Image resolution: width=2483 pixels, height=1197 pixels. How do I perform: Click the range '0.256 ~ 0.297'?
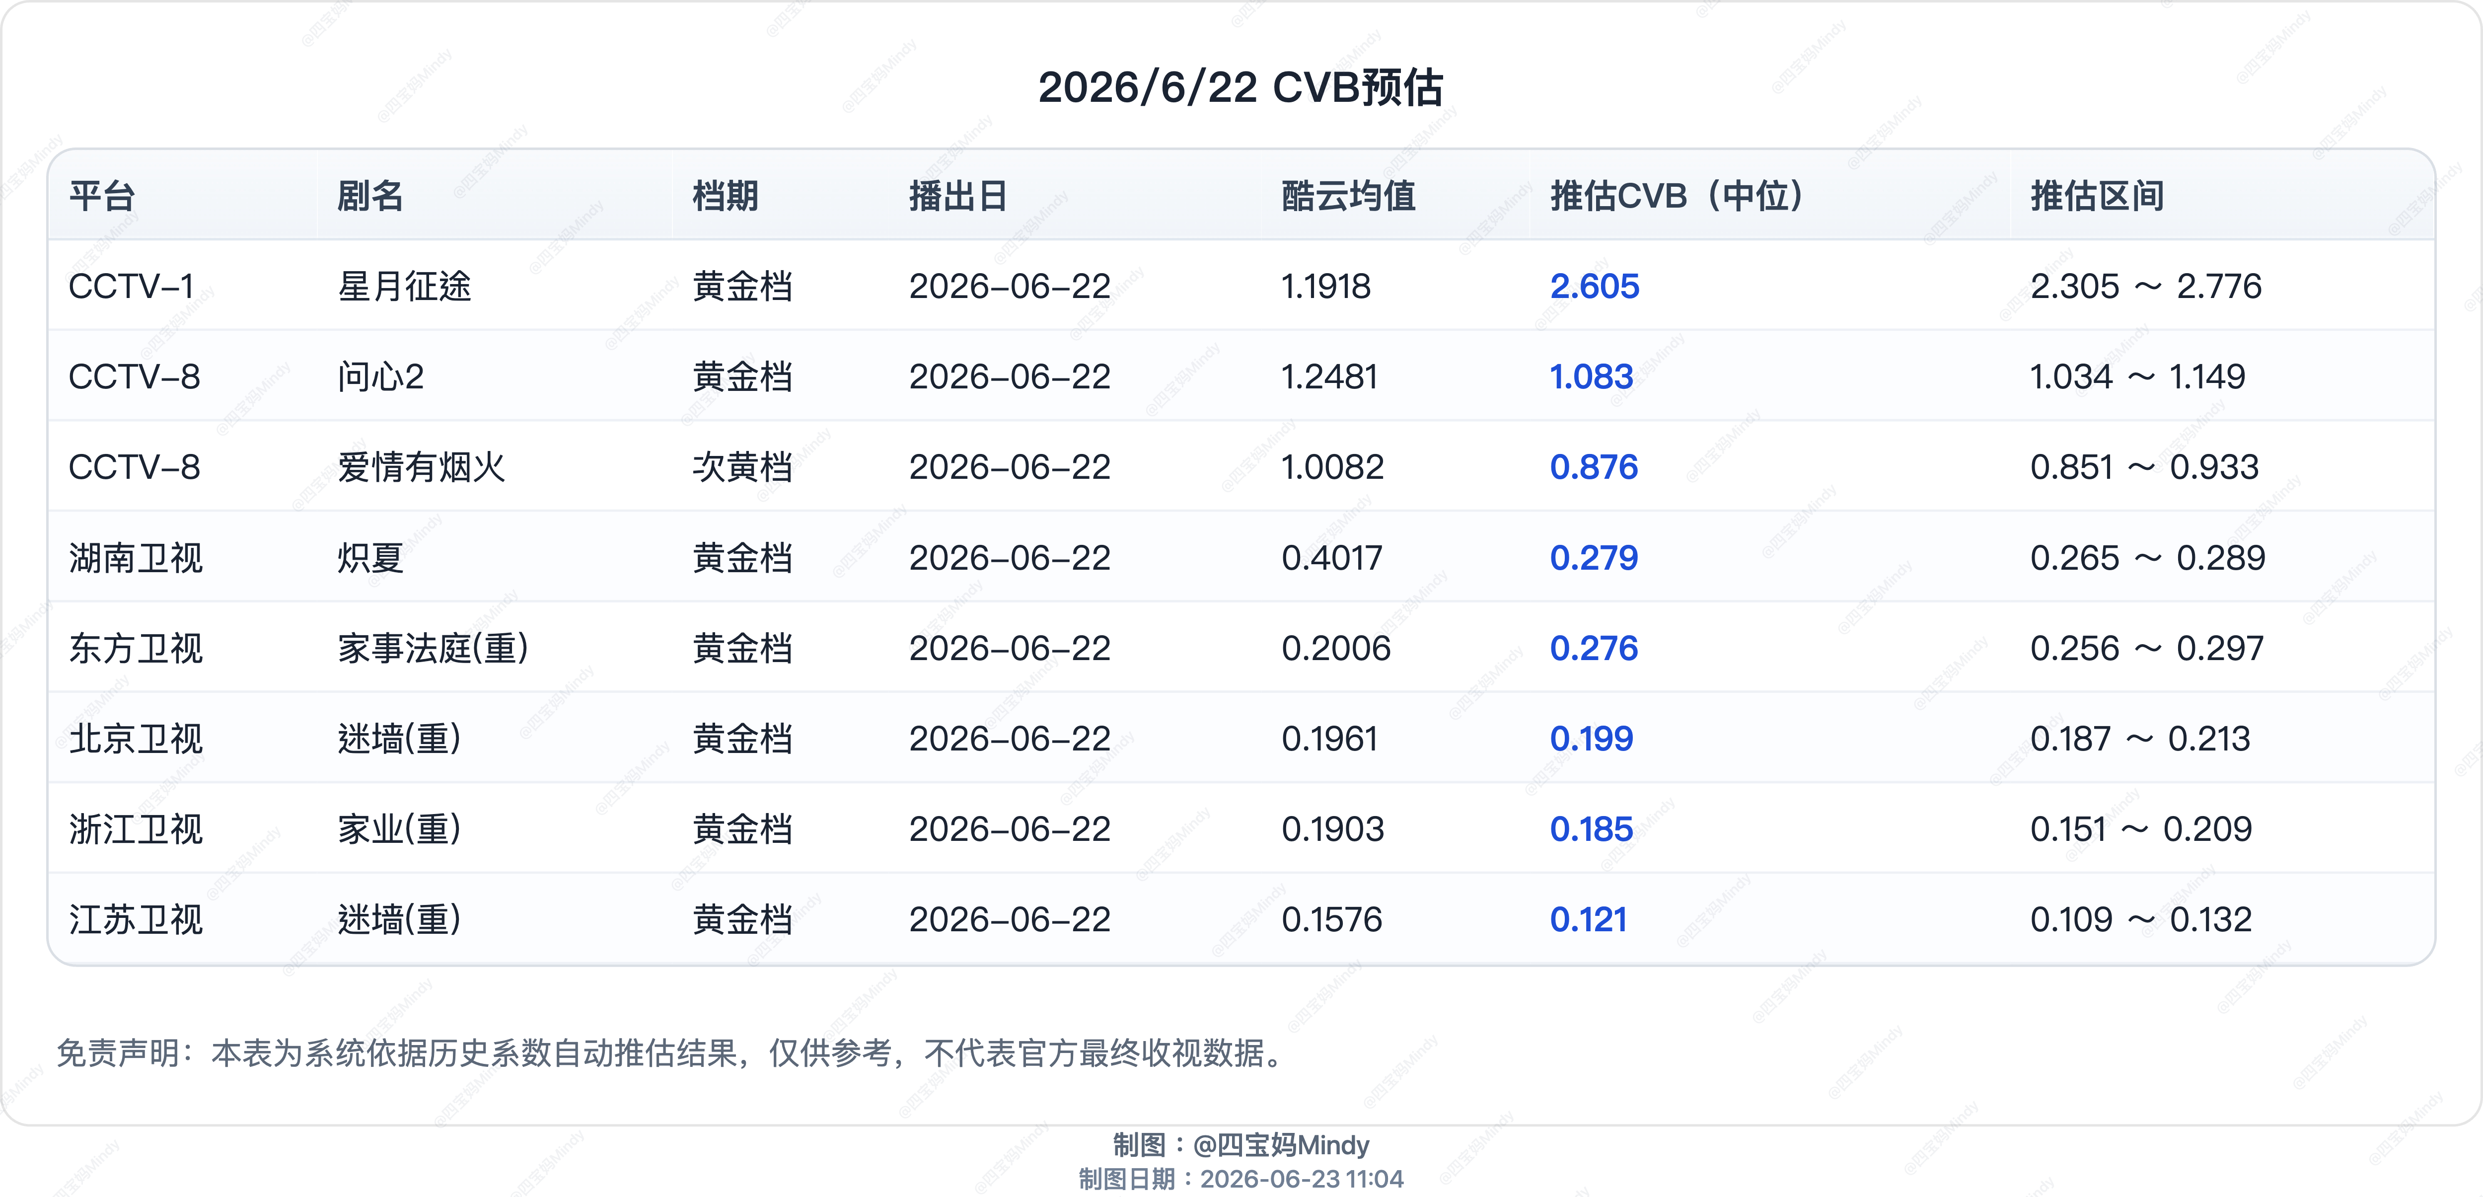[2147, 649]
